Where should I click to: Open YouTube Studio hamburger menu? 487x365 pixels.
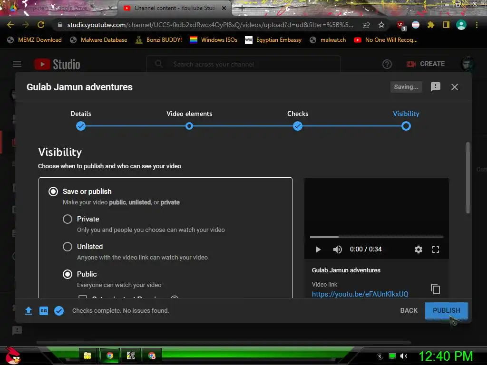tap(17, 64)
